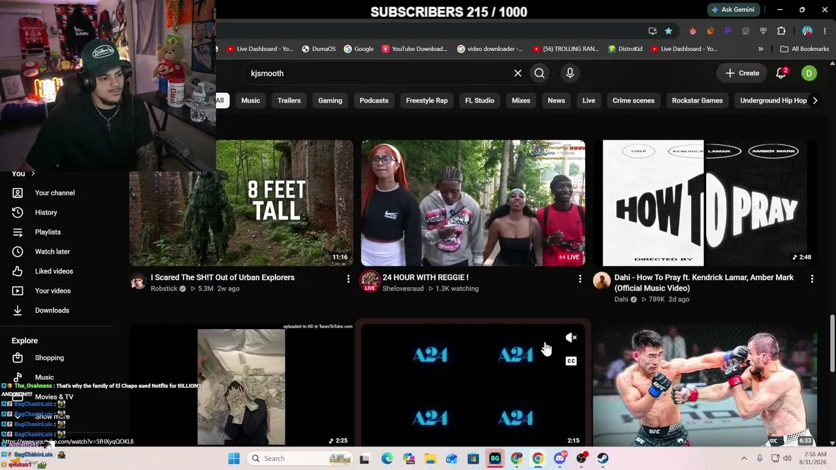The width and height of the screenshot is (836, 470).
Task: Select the Rockstar Games filter chip
Action: point(698,101)
